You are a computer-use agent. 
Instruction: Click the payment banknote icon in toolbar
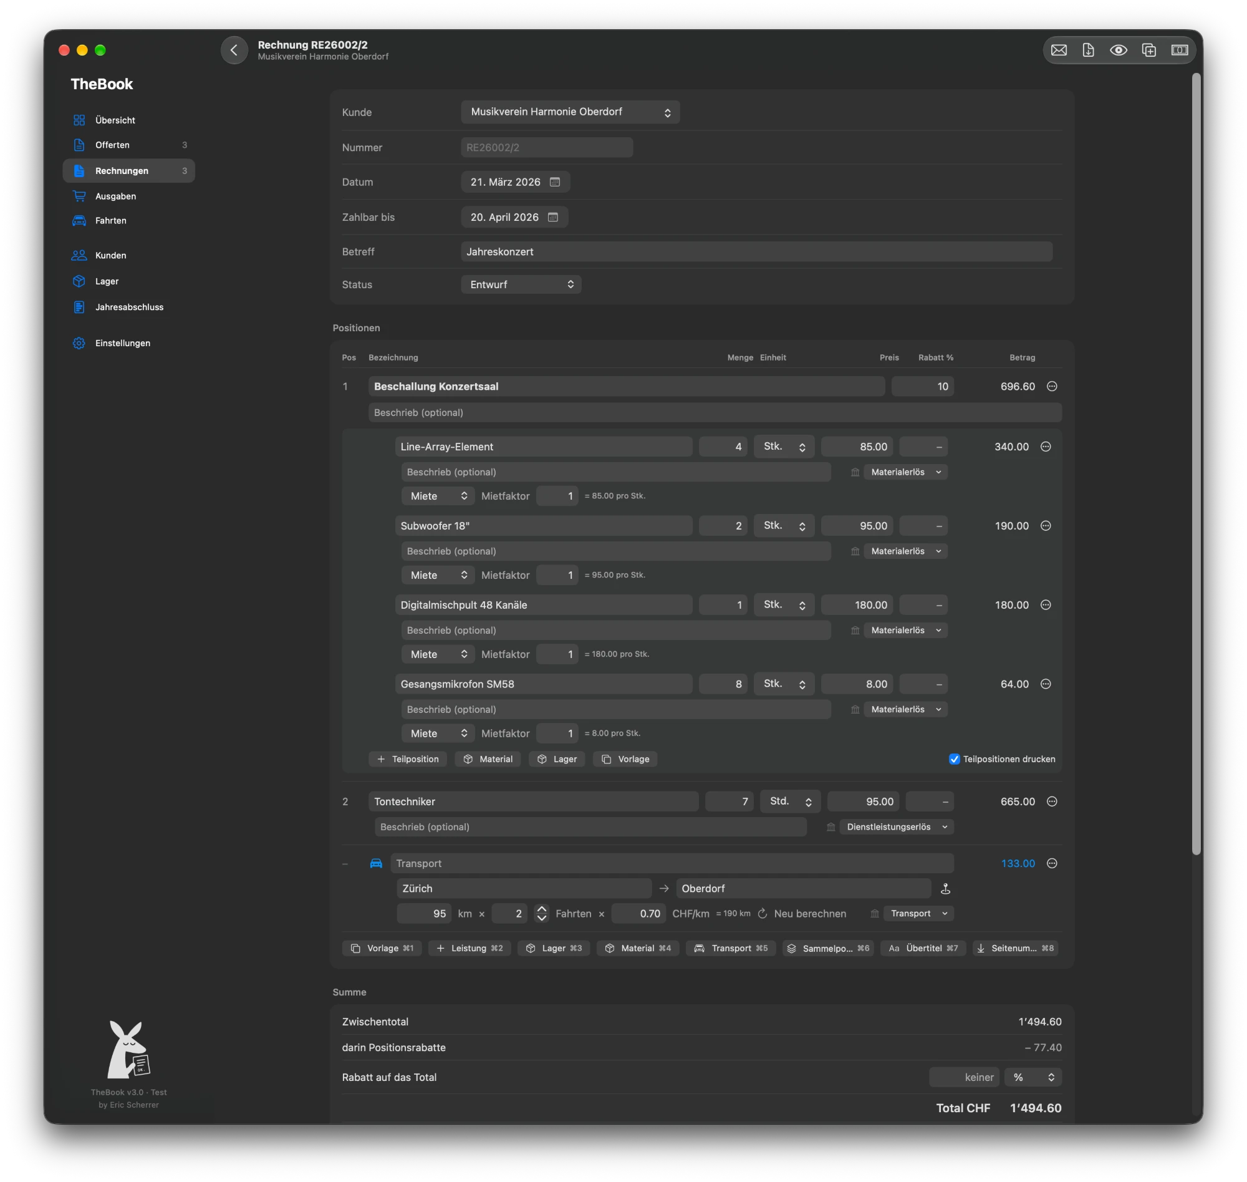coord(1180,50)
